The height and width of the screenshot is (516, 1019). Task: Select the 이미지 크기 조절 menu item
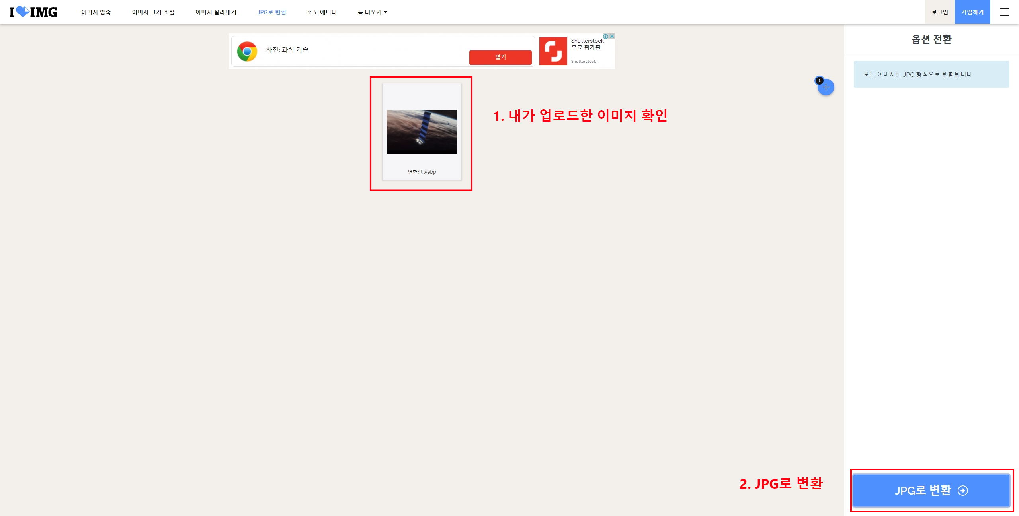153,12
